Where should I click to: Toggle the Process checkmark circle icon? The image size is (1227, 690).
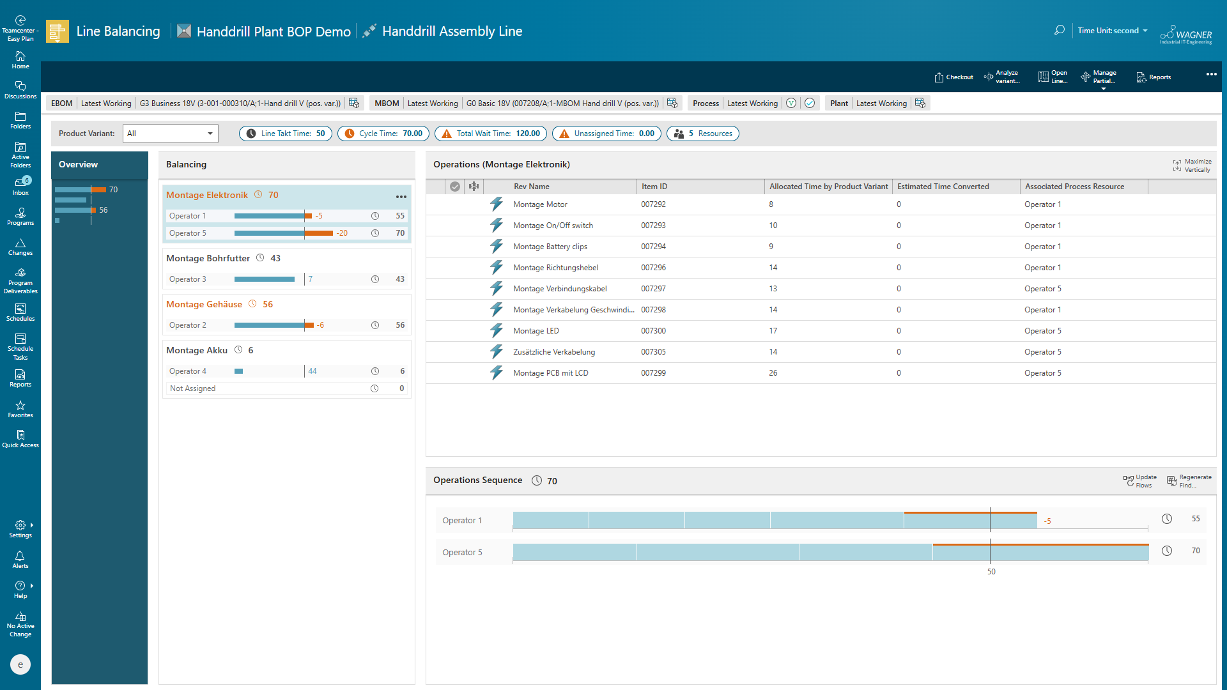tap(810, 103)
